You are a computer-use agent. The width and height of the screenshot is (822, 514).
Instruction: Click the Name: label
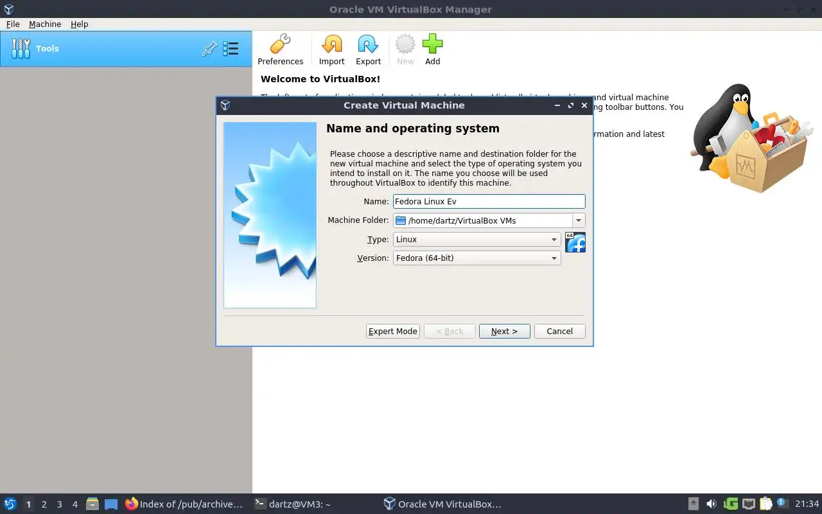coord(376,202)
